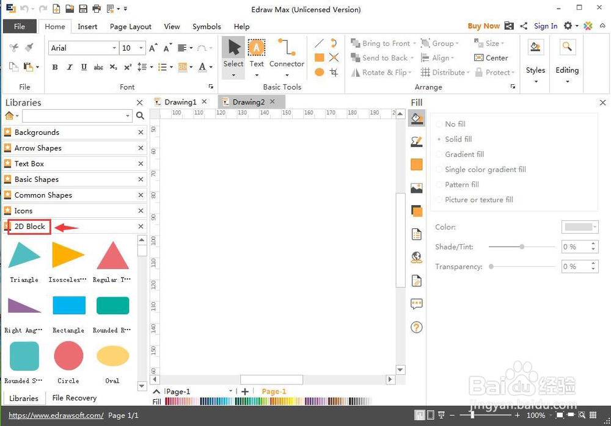Image resolution: width=611 pixels, height=426 pixels.
Task: Open the edrawsoft.com link in status bar
Action: point(56,415)
